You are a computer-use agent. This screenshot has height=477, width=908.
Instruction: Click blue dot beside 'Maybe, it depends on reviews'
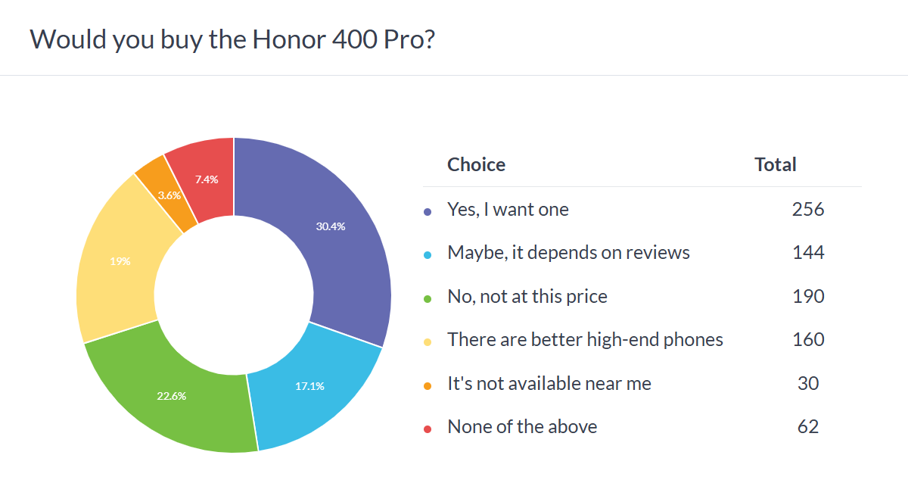point(428,254)
